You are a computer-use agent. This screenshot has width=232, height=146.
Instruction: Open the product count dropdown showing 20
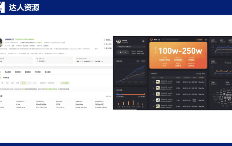pyautogui.click(x=201, y=73)
